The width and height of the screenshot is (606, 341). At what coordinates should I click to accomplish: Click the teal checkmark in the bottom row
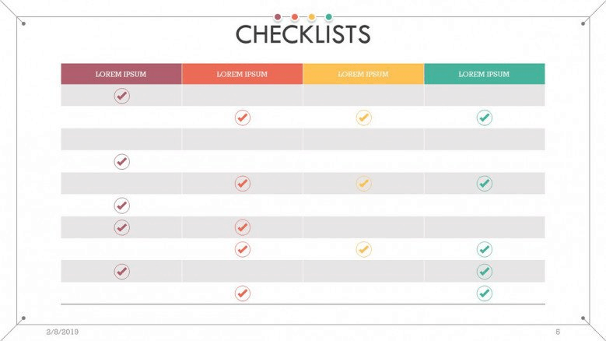point(485,294)
